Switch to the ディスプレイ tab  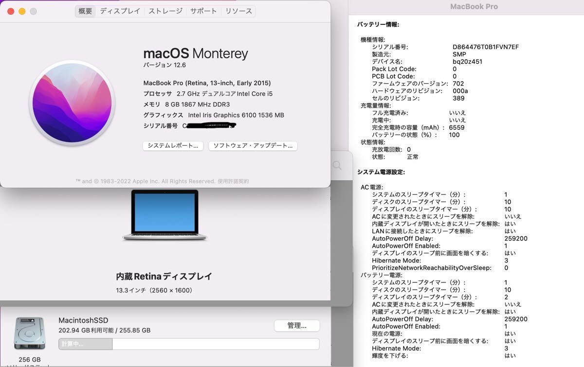click(x=120, y=11)
